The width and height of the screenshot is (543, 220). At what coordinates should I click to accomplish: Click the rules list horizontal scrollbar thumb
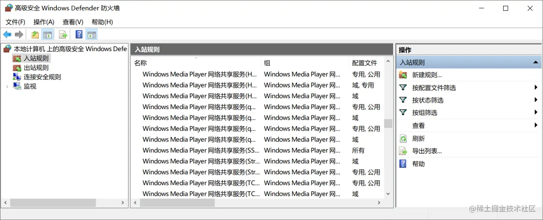click(177, 203)
